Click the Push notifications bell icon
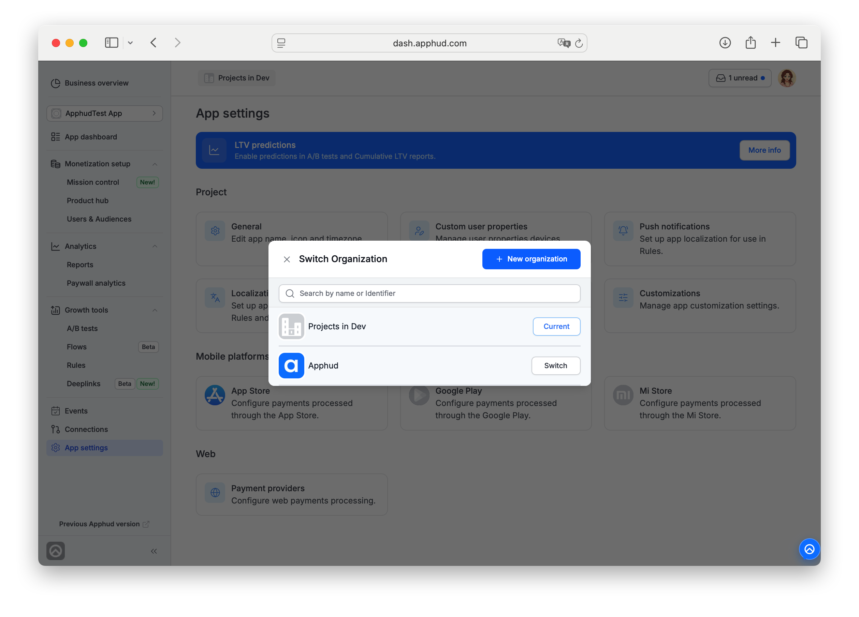Screen dimensions: 859x617 [x=623, y=230]
